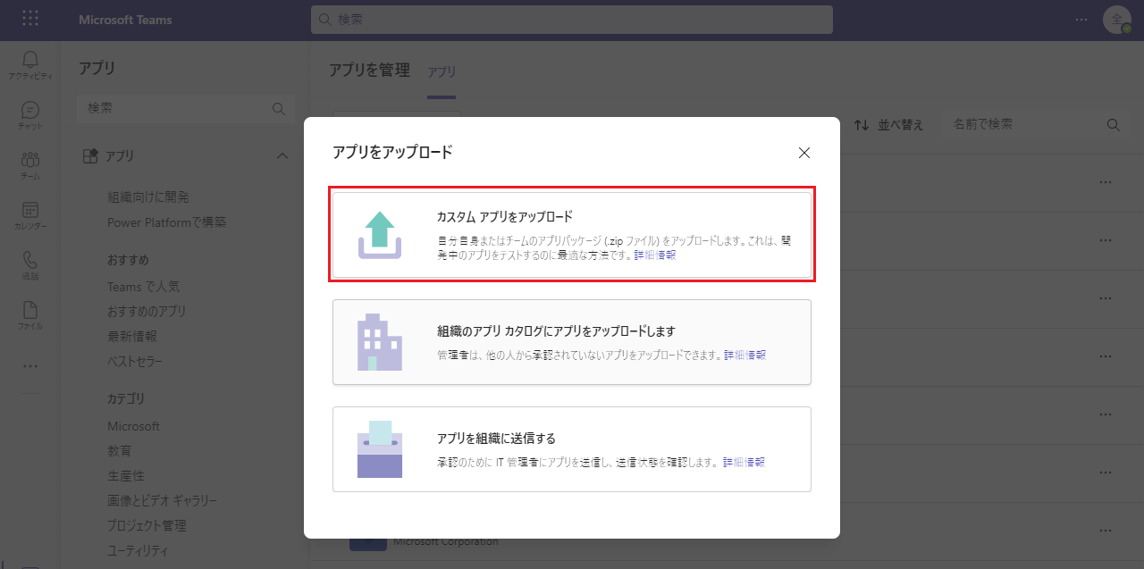Image resolution: width=1144 pixels, height=569 pixels.
Task: Open 最新情報 in the sidebar
Action: coord(132,337)
